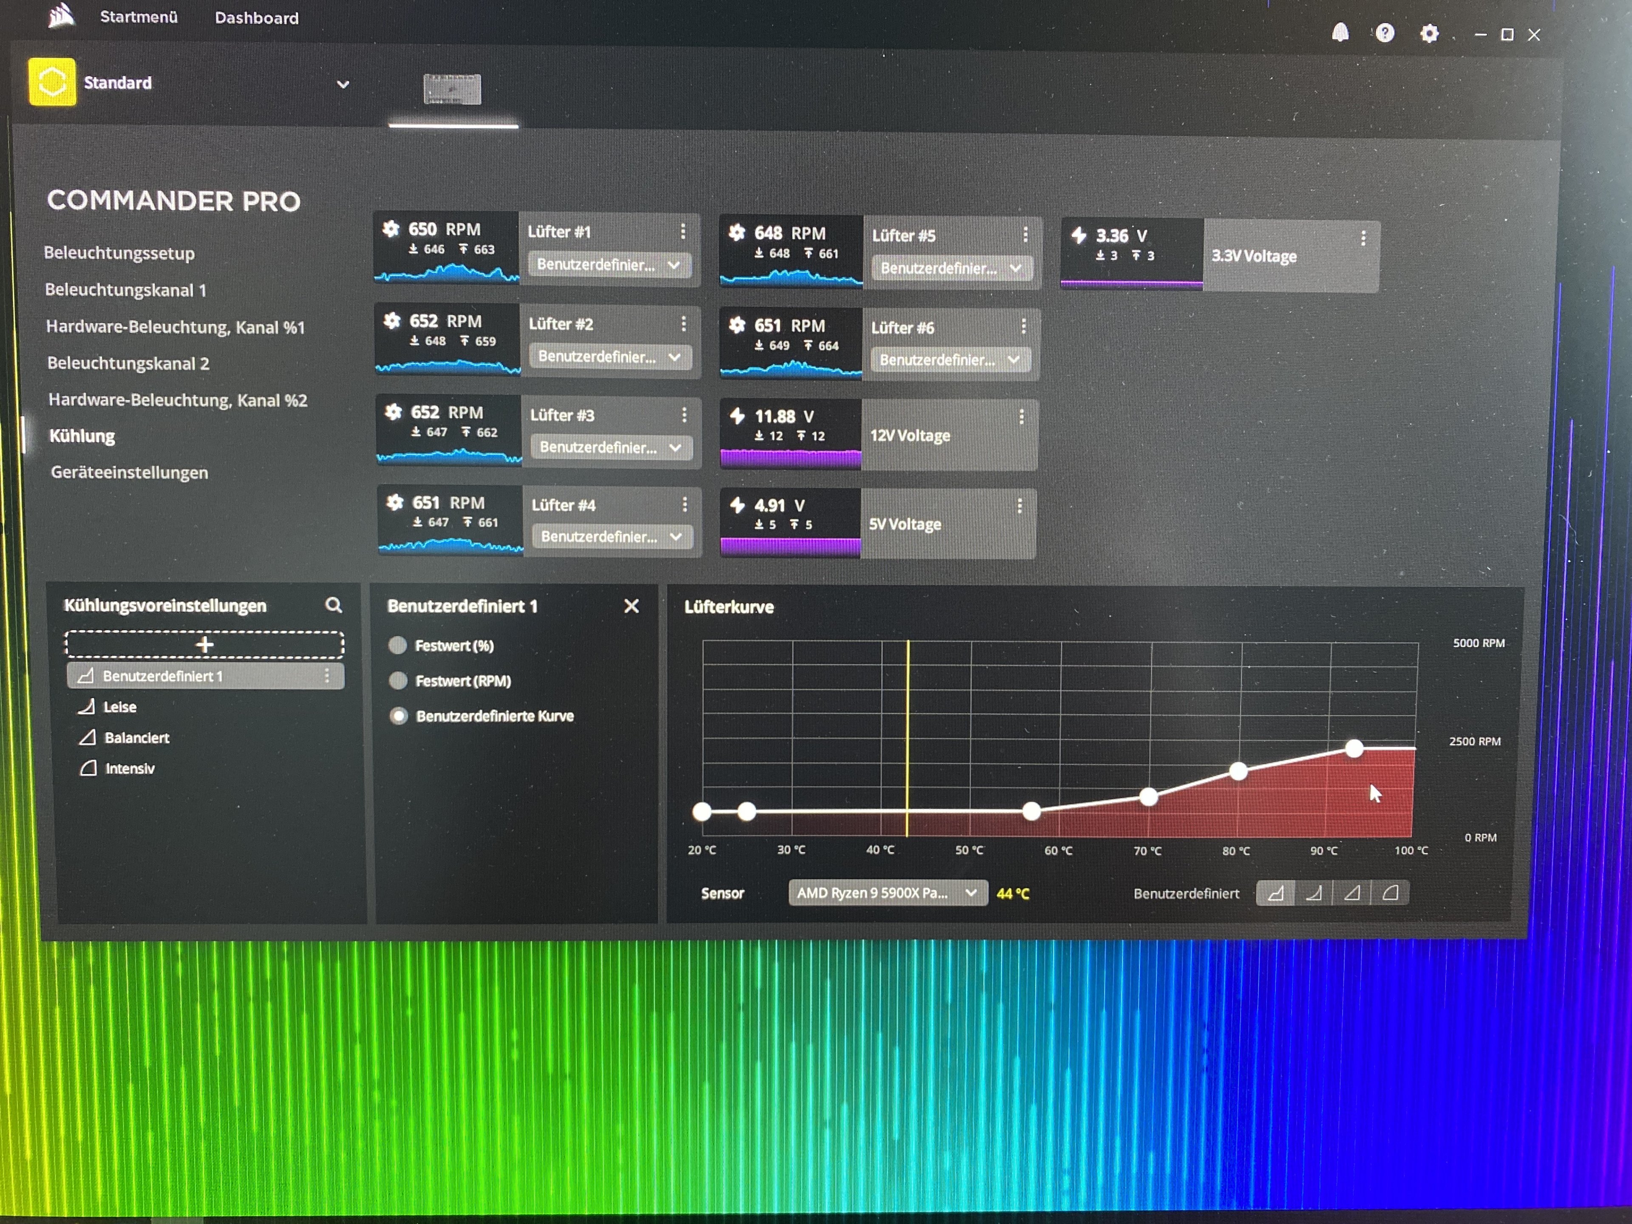Apply the Leise curve shape icon
The width and height of the screenshot is (1632, 1224).
pyautogui.click(x=1314, y=893)
